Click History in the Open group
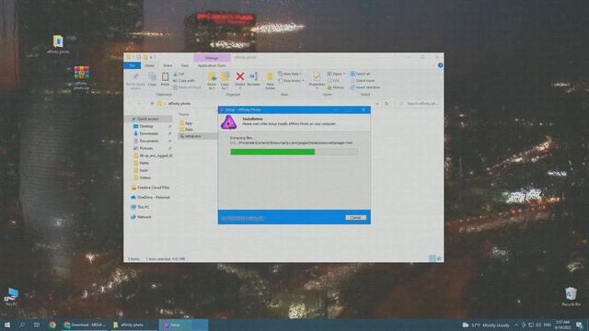Screen dimensions: 589x331 pyautogui.click(x=335, y=87)
